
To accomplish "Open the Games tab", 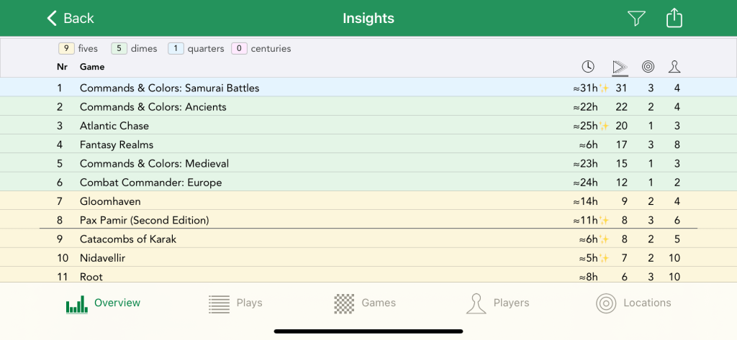I will click(x=365, y=303).
